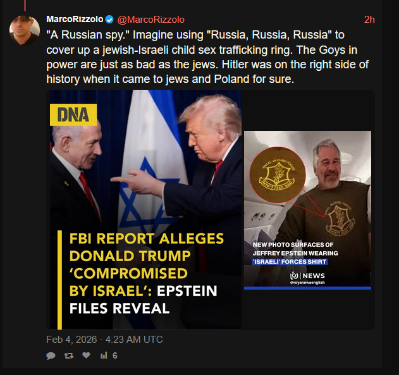Screen dimensions: 399x375
Task: Click the @royanewsenglish watermark in image
Action: (x=307, y=283)
